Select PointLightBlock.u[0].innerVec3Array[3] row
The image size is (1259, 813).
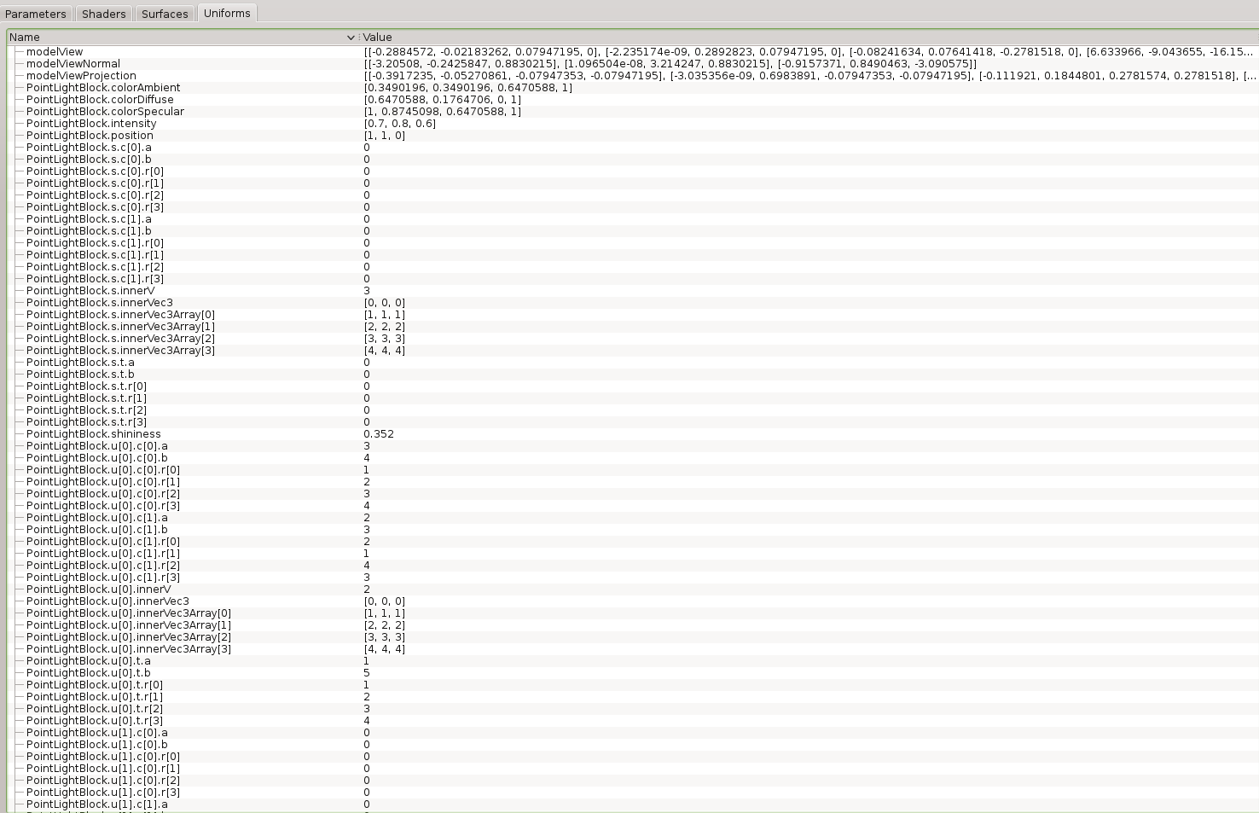pyautogui.click(x=632, y=649)
